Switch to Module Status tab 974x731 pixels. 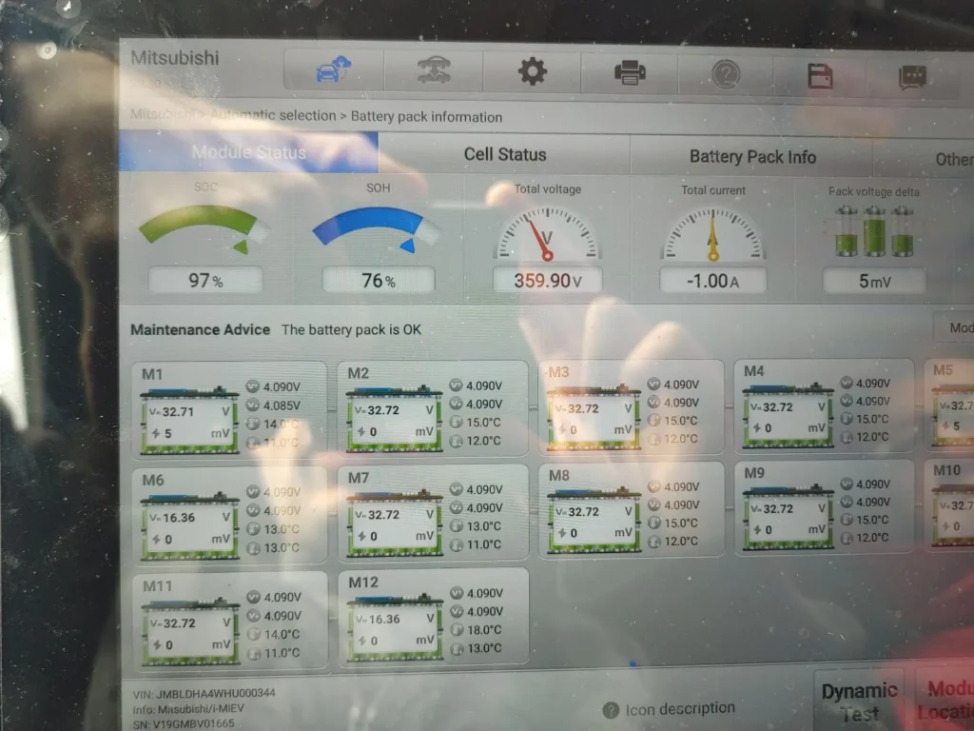click(x=248, y=151)
